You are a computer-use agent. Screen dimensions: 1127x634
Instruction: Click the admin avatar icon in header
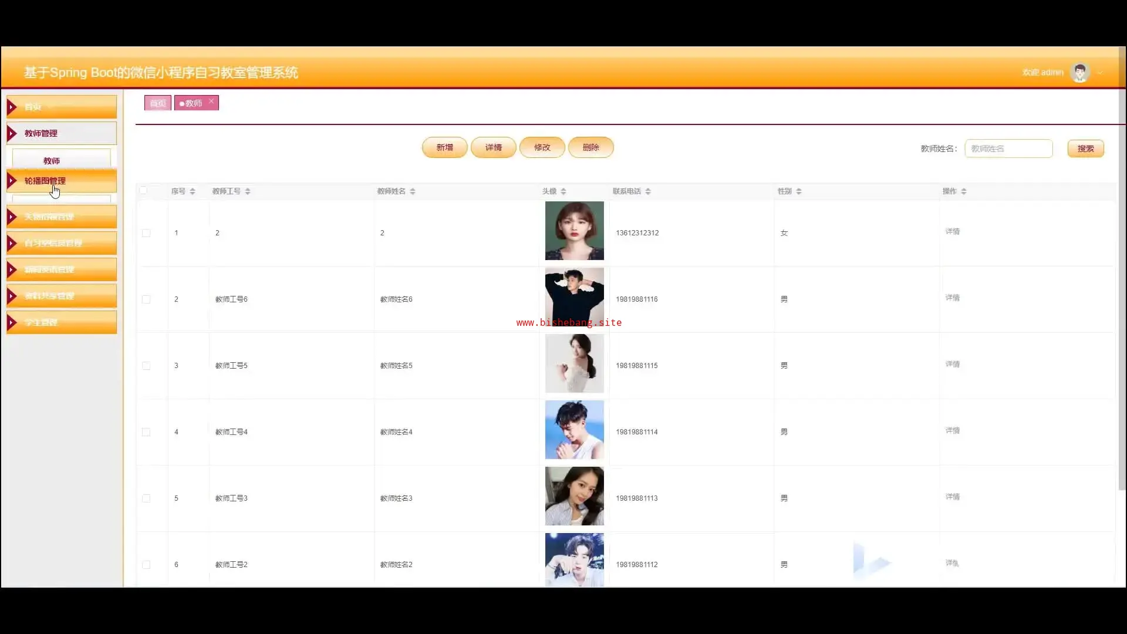[1079, 72]
